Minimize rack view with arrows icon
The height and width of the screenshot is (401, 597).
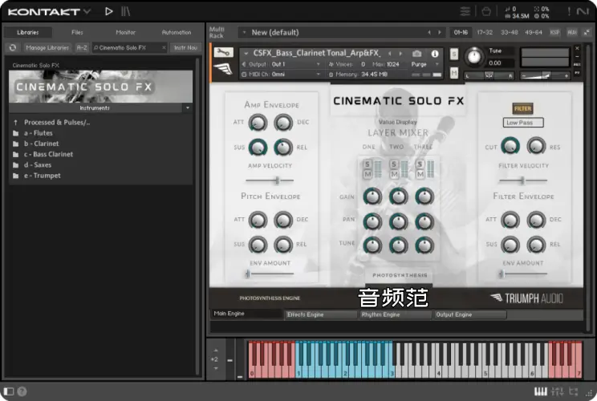click(587, 32)
